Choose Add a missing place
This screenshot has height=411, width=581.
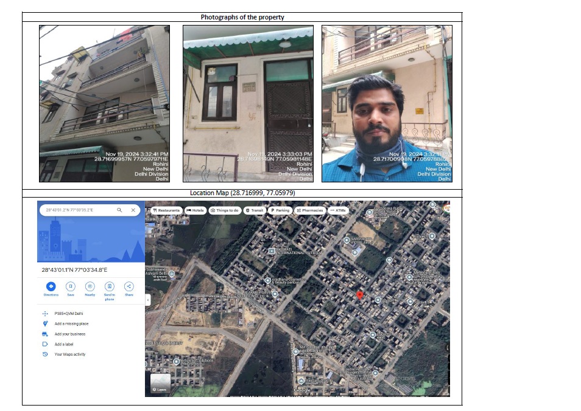click(x=71, y=323)
